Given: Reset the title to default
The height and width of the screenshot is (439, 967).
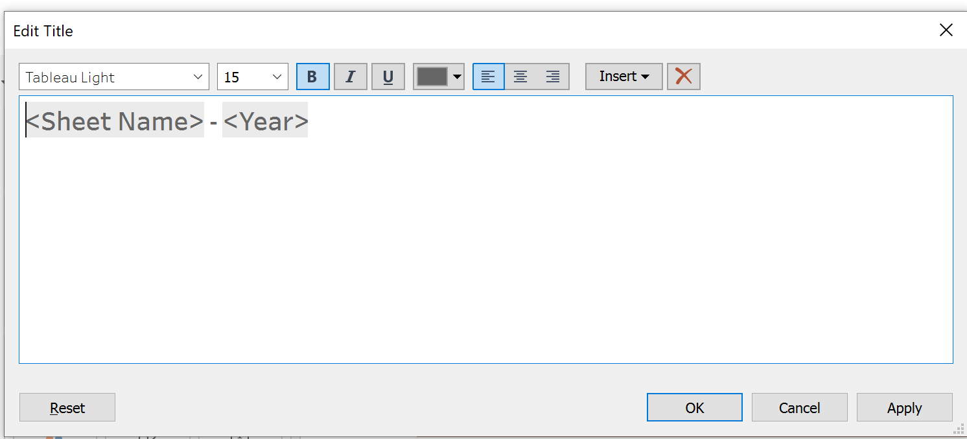Looking at the screenshot, I should click(67, 408).
